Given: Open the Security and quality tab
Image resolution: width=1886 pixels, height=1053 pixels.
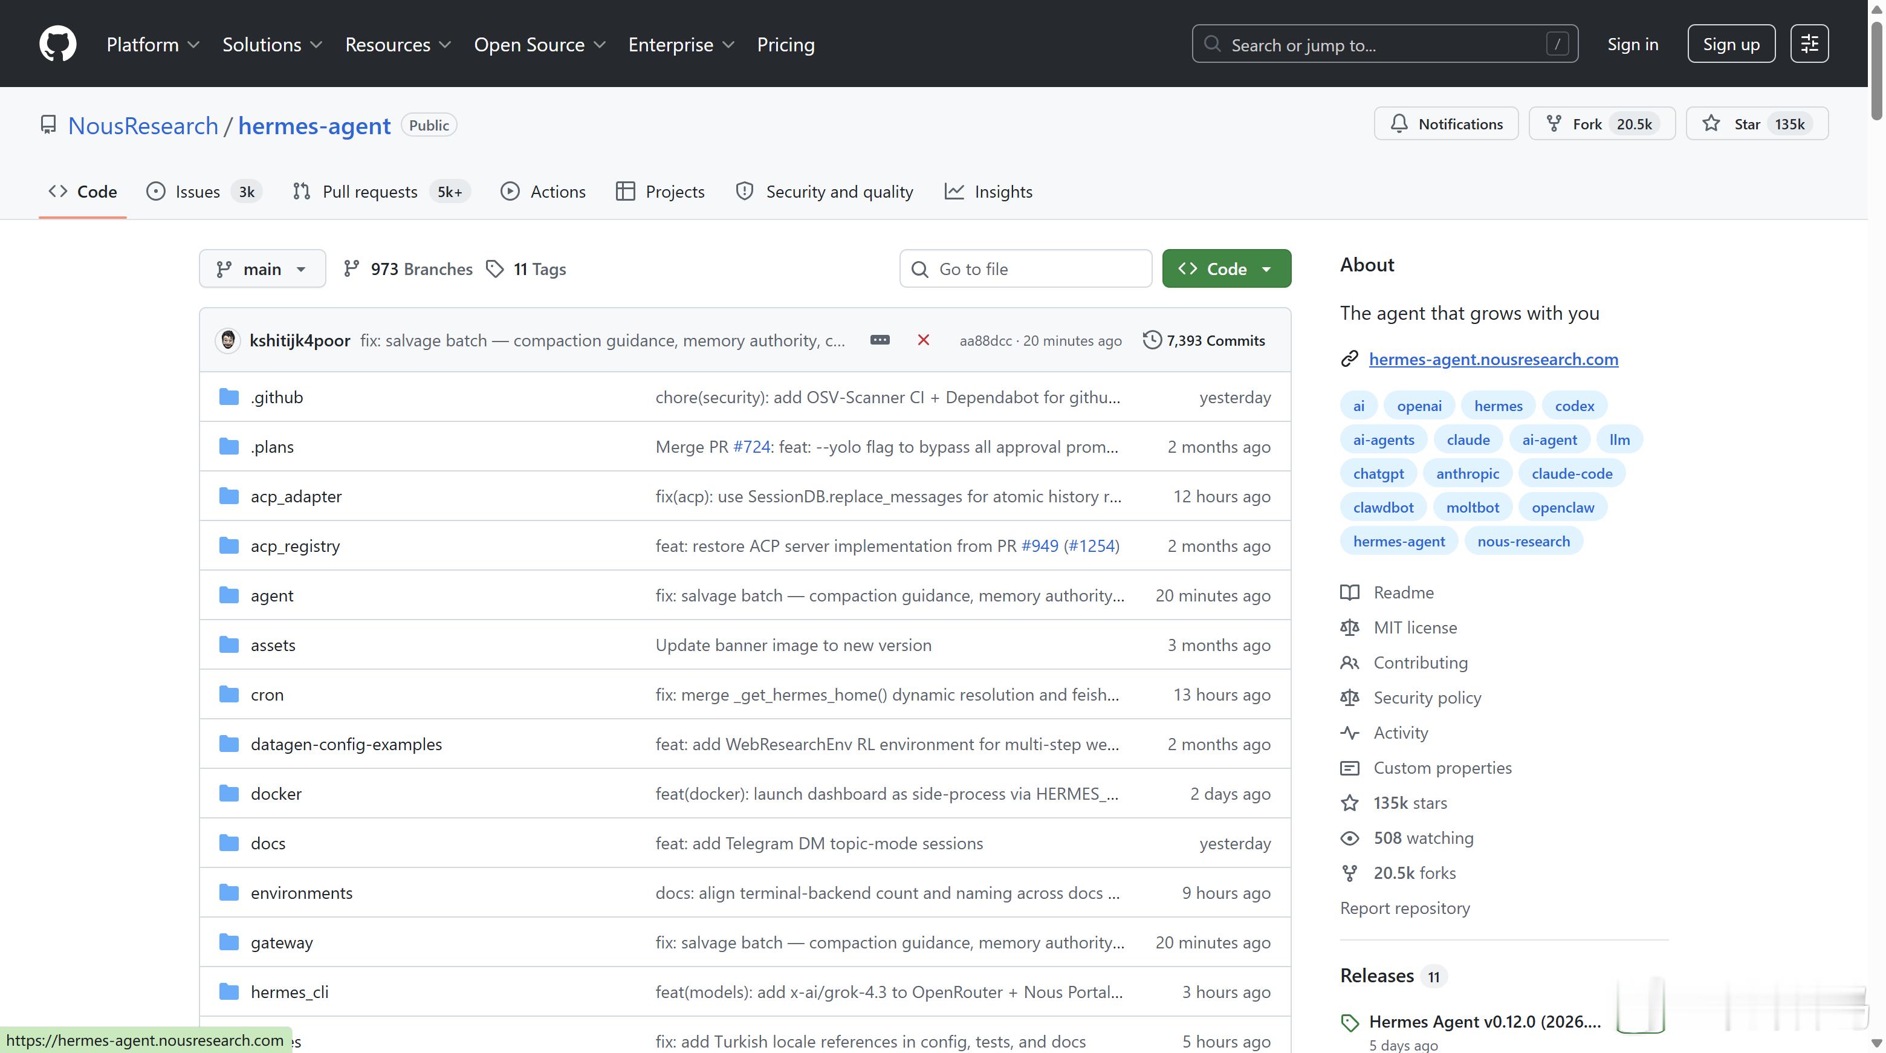Looking at the screenshot, I should tap(825, 192).
